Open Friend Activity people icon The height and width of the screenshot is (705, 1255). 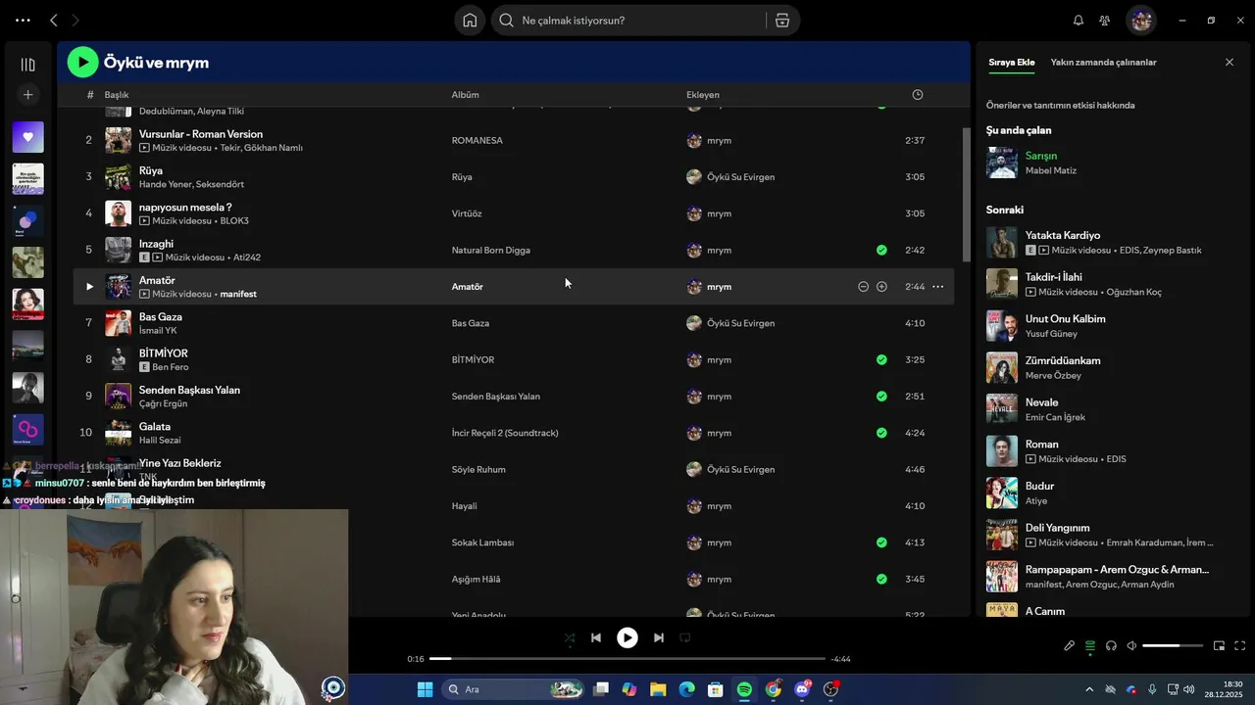(x=1105, y=21)
